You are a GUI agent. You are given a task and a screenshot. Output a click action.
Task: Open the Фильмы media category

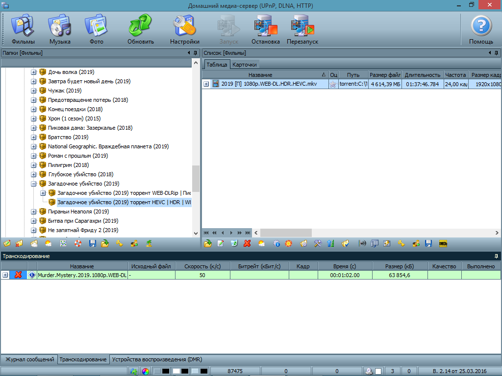[x=23, y=29]
